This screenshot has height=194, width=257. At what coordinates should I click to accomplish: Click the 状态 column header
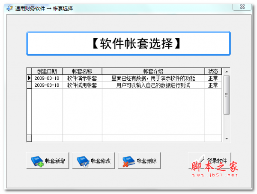click(213, 71)
